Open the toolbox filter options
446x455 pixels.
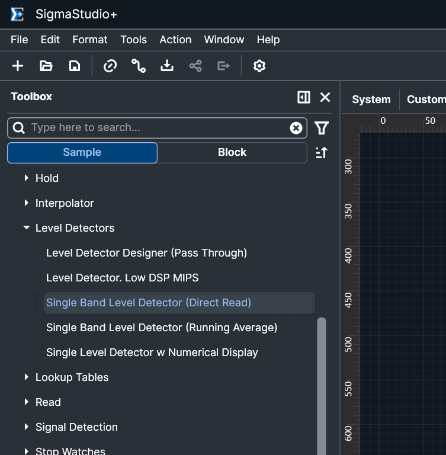click(x=322, y=128)
